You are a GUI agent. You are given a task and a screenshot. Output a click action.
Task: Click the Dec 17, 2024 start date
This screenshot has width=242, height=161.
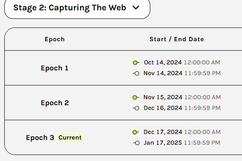163,132
